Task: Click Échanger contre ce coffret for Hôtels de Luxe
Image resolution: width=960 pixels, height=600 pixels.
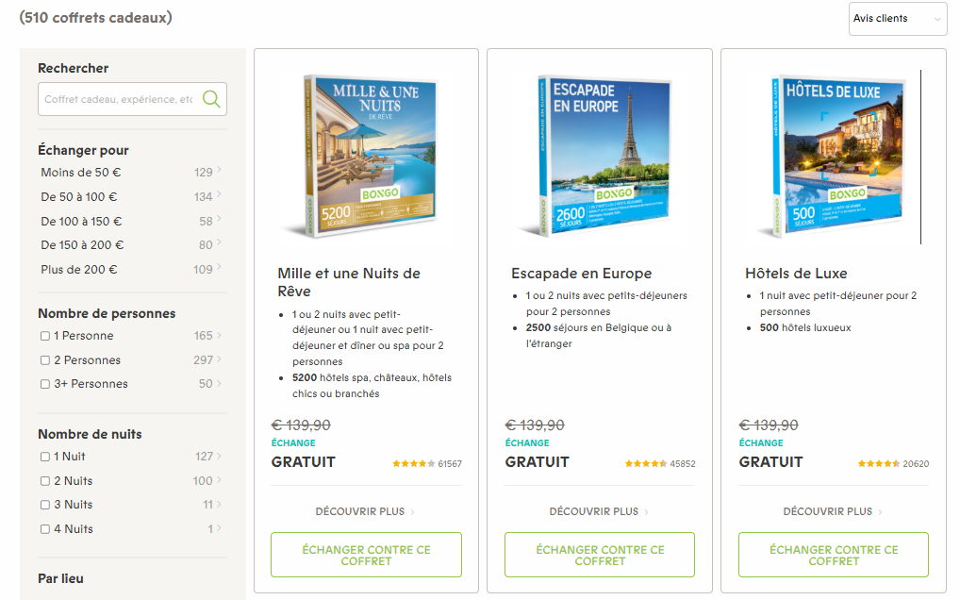Action: 833,555
